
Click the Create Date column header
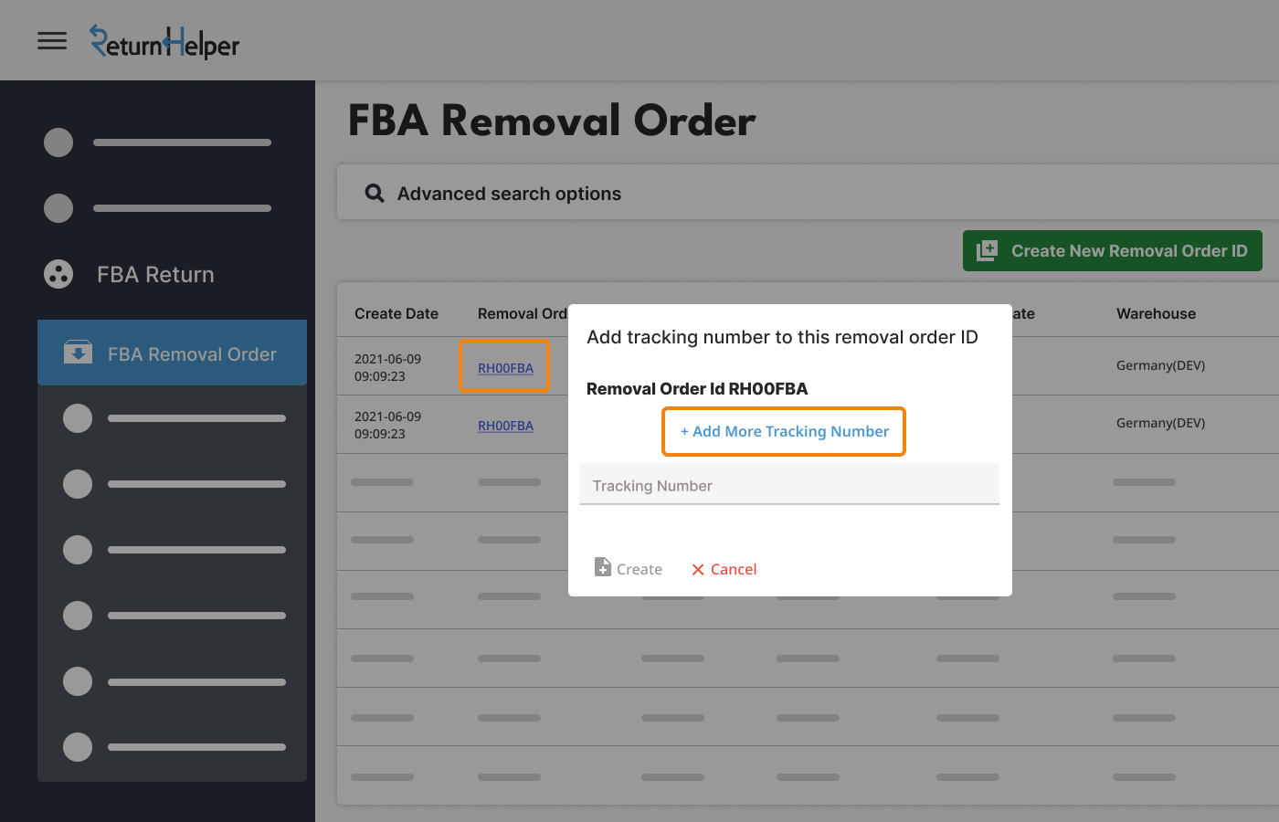click(396, 313)
